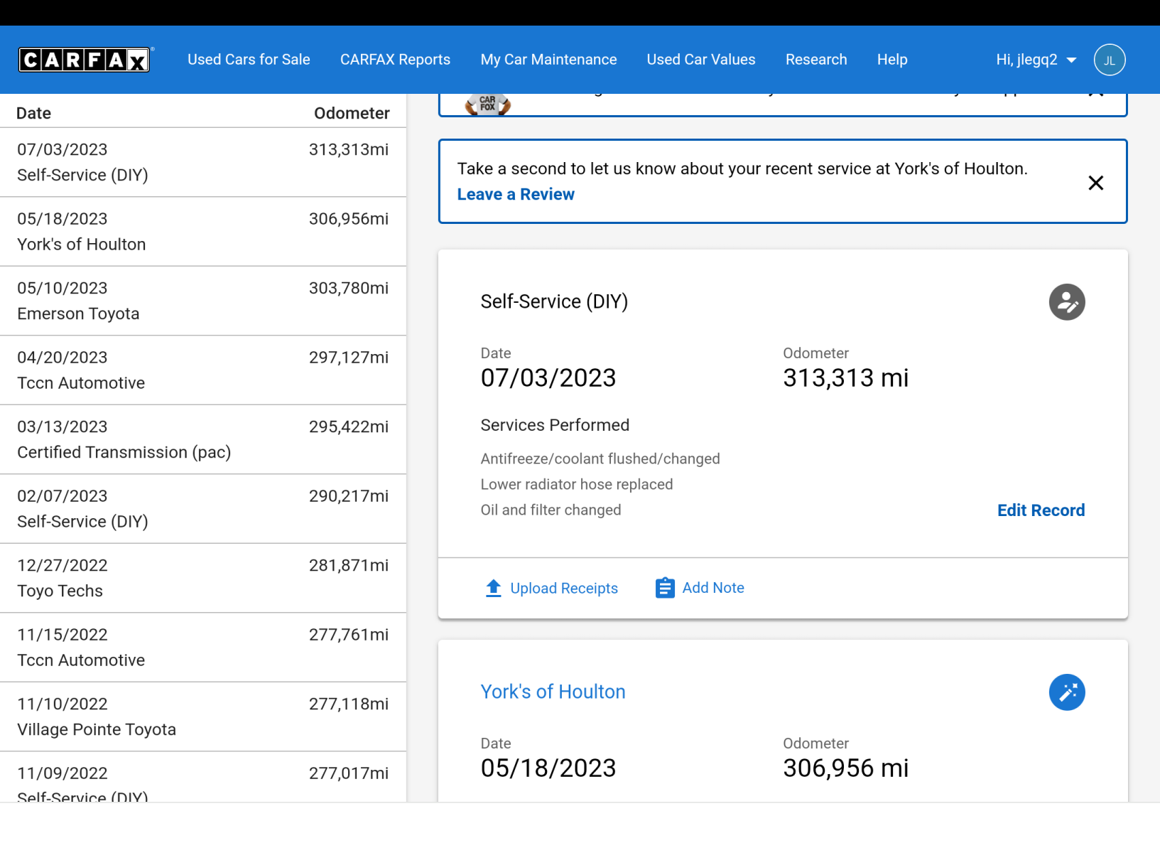Select the 05/10/2023 Emerson Toyota row

[203, 301]
